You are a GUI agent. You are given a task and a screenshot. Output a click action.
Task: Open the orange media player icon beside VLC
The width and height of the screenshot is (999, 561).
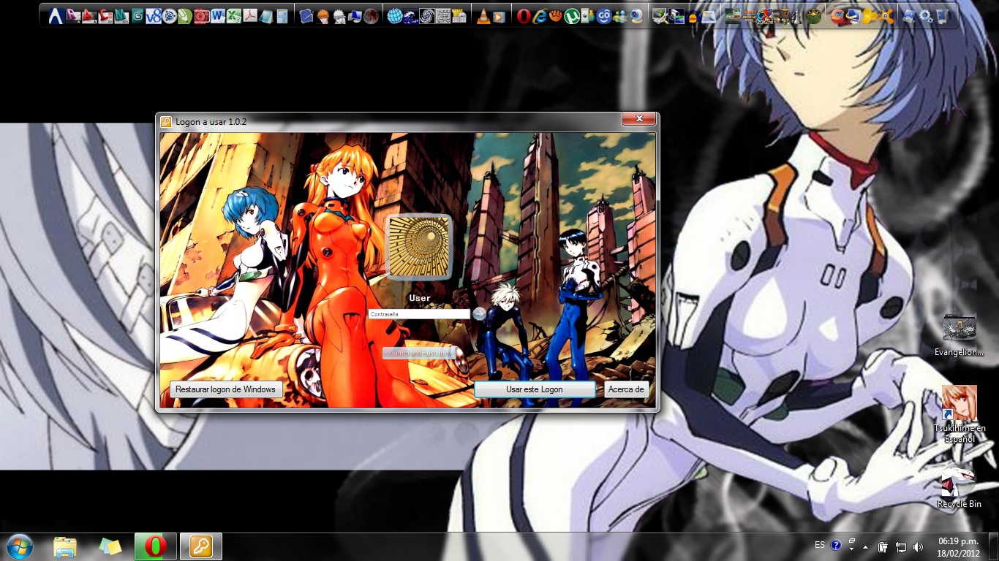pos(499,16)
